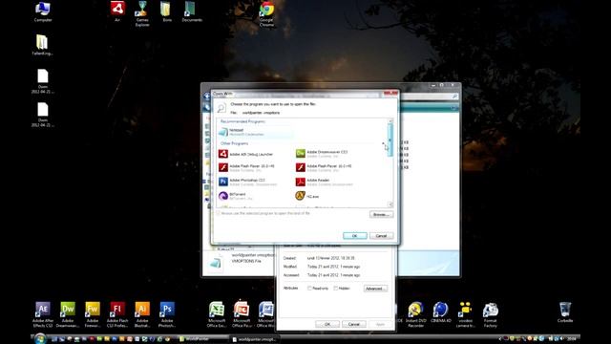Select Adobe Reader in Open With list

(325, 182)
